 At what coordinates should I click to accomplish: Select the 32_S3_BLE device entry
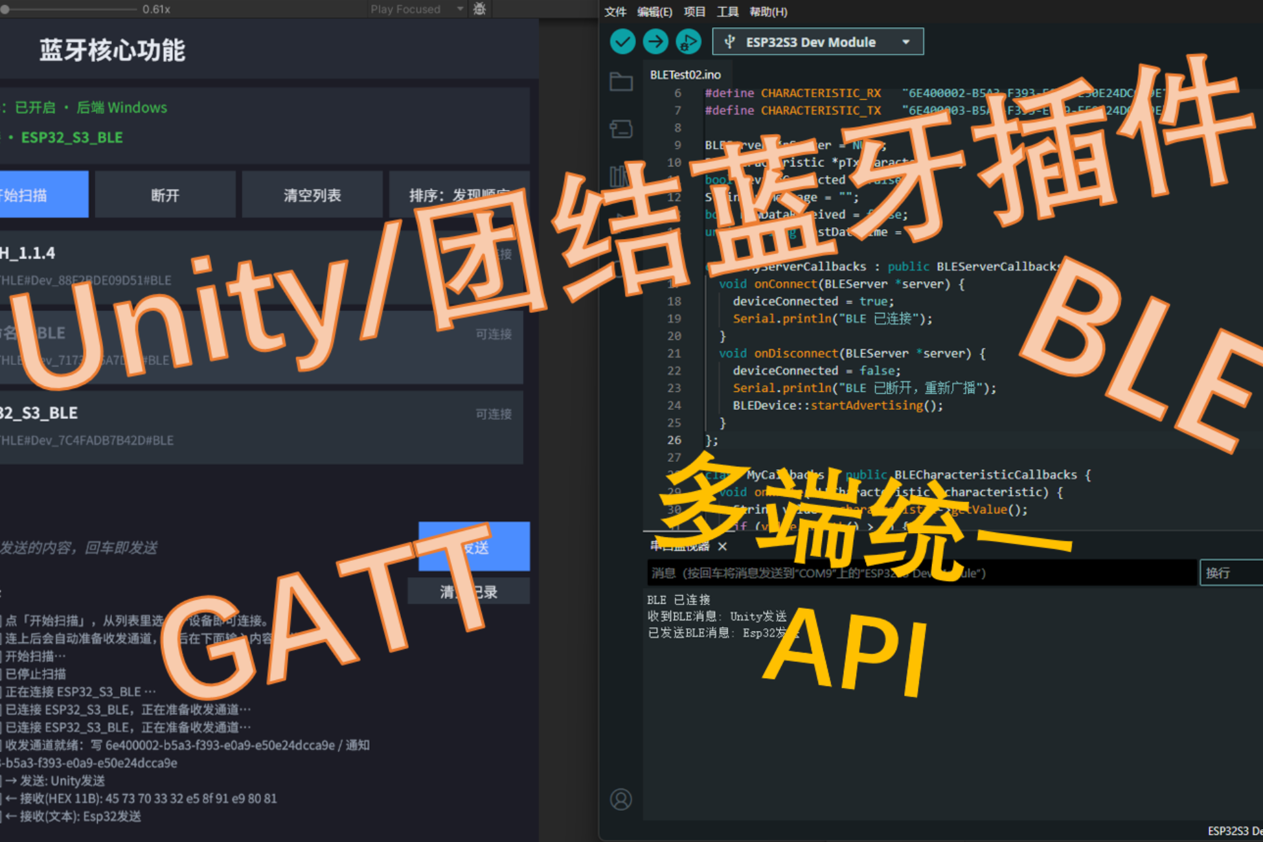pos(262,427)
